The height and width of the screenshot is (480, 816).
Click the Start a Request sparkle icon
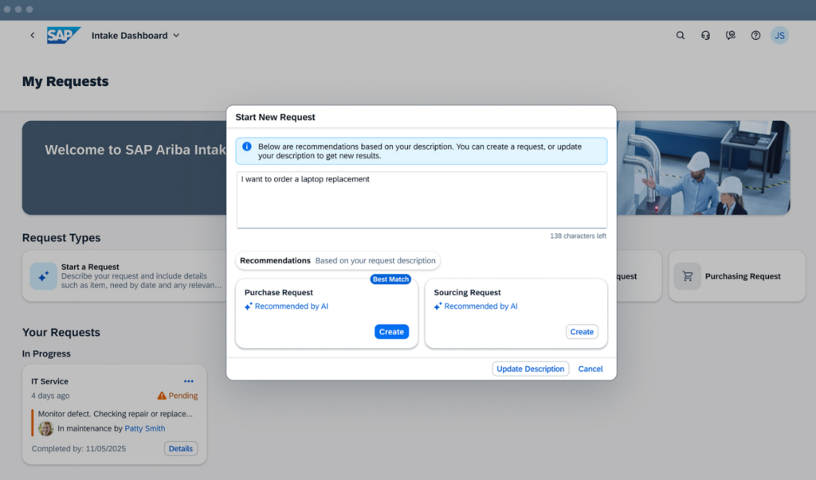click(x=44, y=276)
